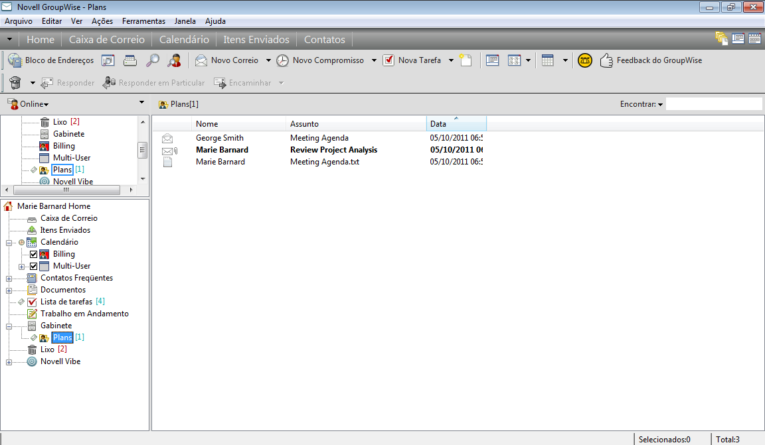Click the thumbs-up feedback icon
Screen dimensions: 765x445
point(606,60)
